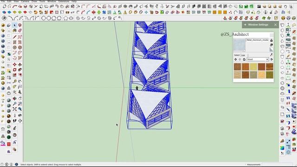This screenshot has height=167, width=297.
Task: Go to In Model materials home icon
Action: [x=244, y=59]
